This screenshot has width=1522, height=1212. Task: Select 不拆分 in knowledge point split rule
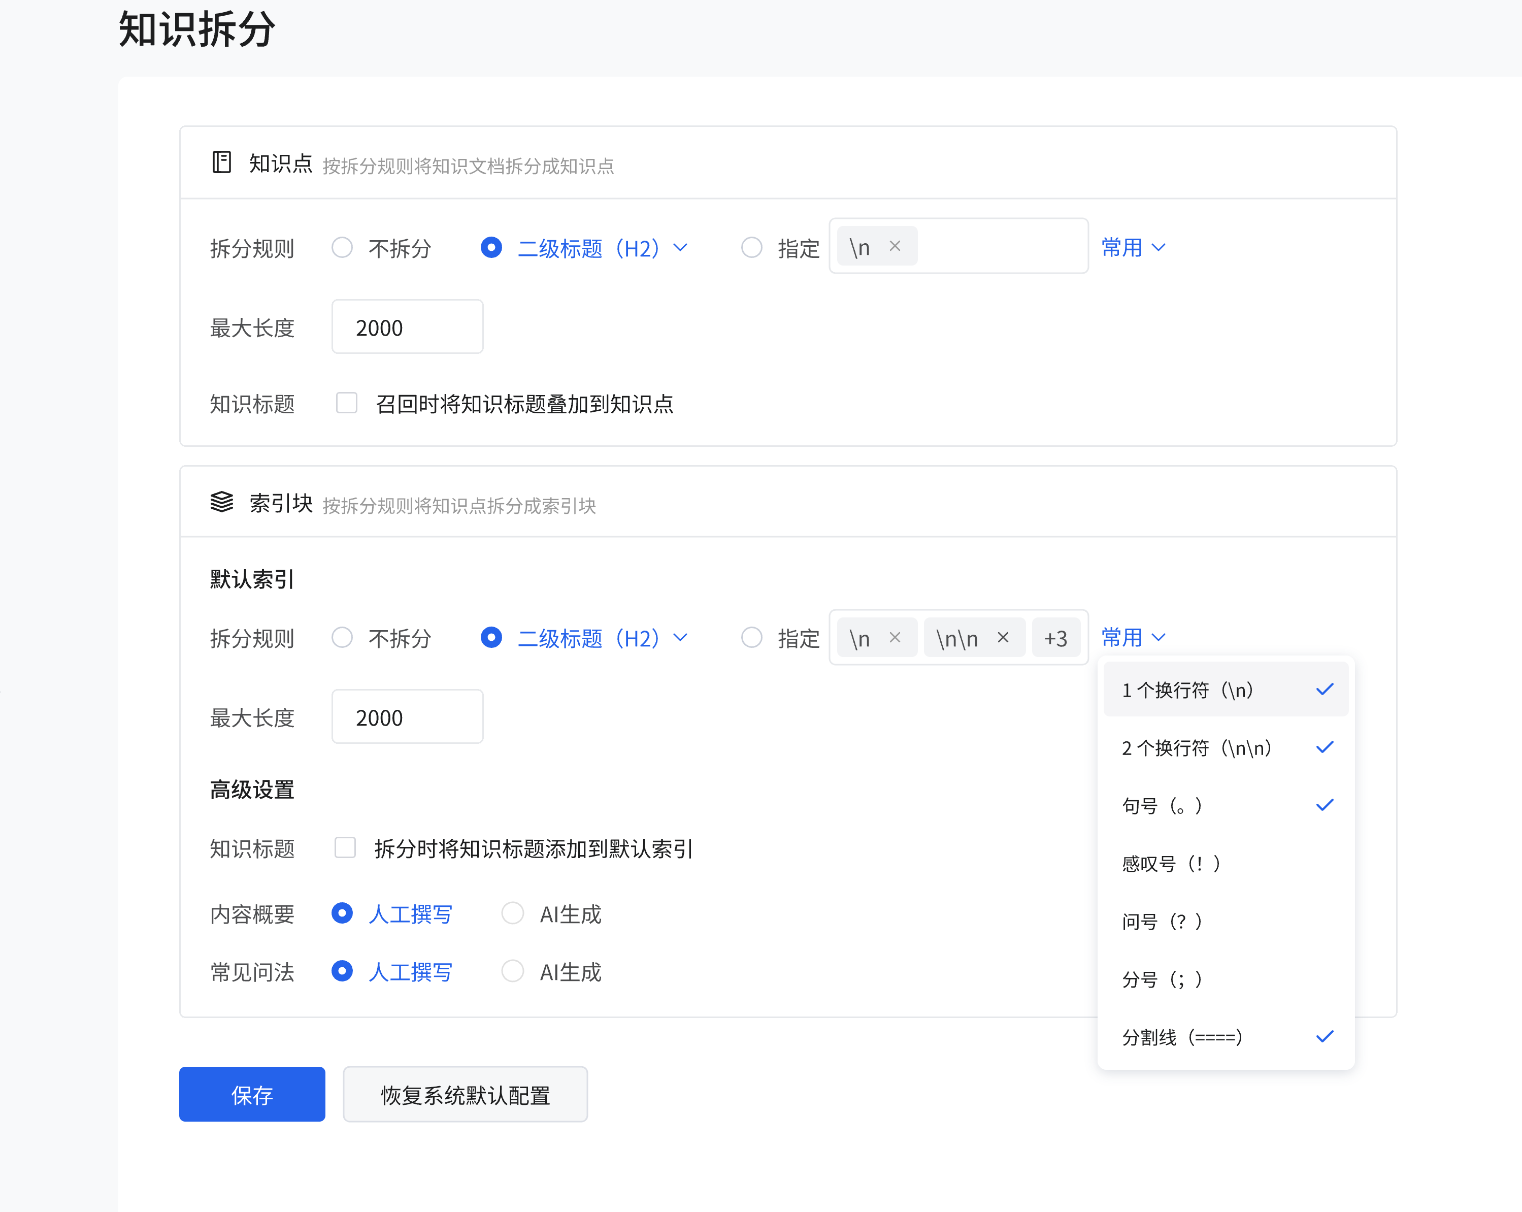click(x=342, y=248)
